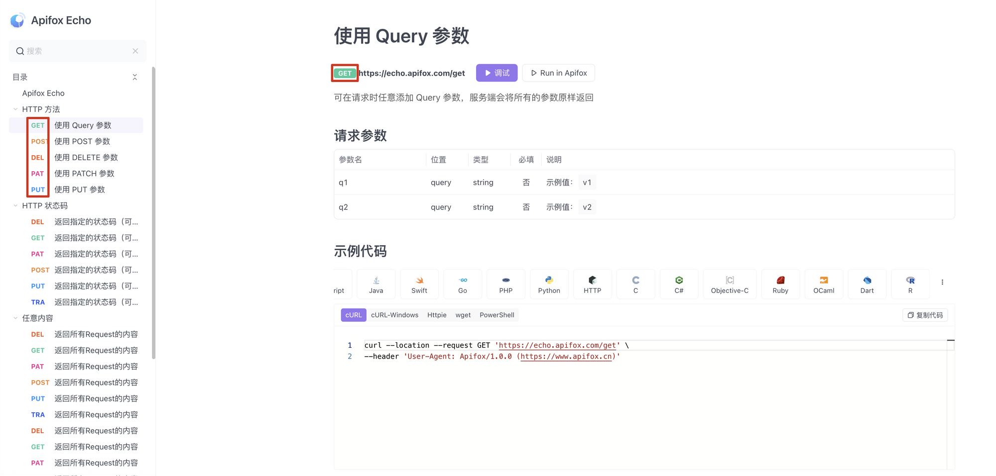Open 使用 PATCH 参数 in sidebar

coord(84,173)
